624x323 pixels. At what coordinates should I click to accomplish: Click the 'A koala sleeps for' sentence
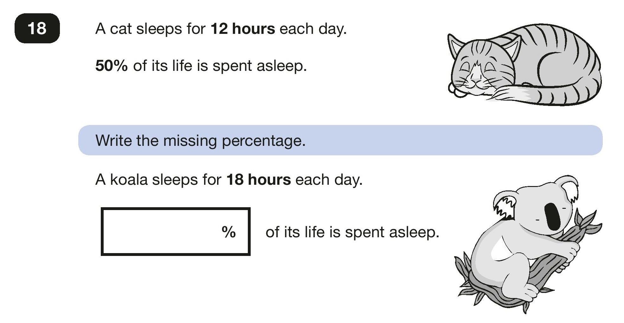(x=229, y=180)
